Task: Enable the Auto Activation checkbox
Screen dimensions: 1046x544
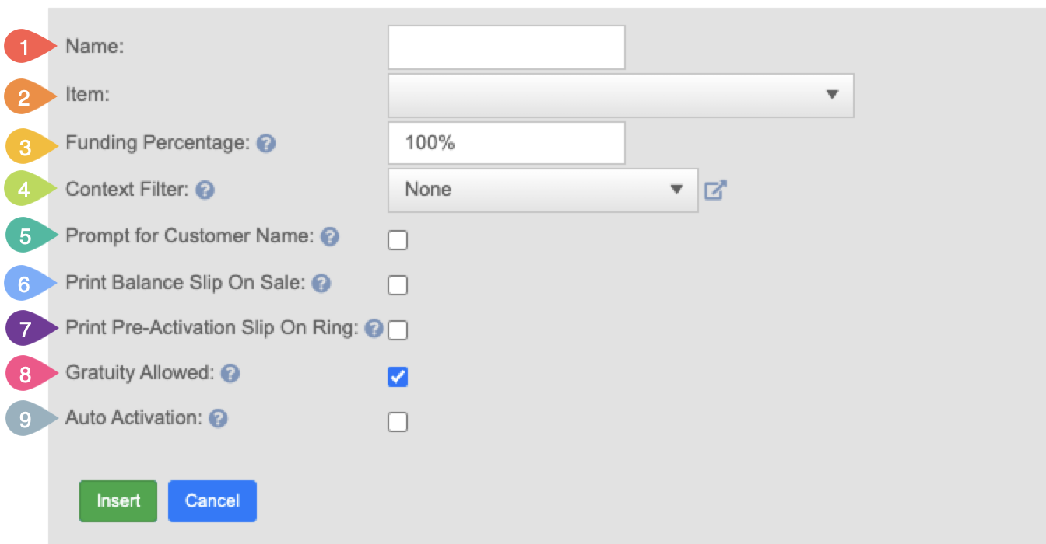Action: tap(398, 422)
